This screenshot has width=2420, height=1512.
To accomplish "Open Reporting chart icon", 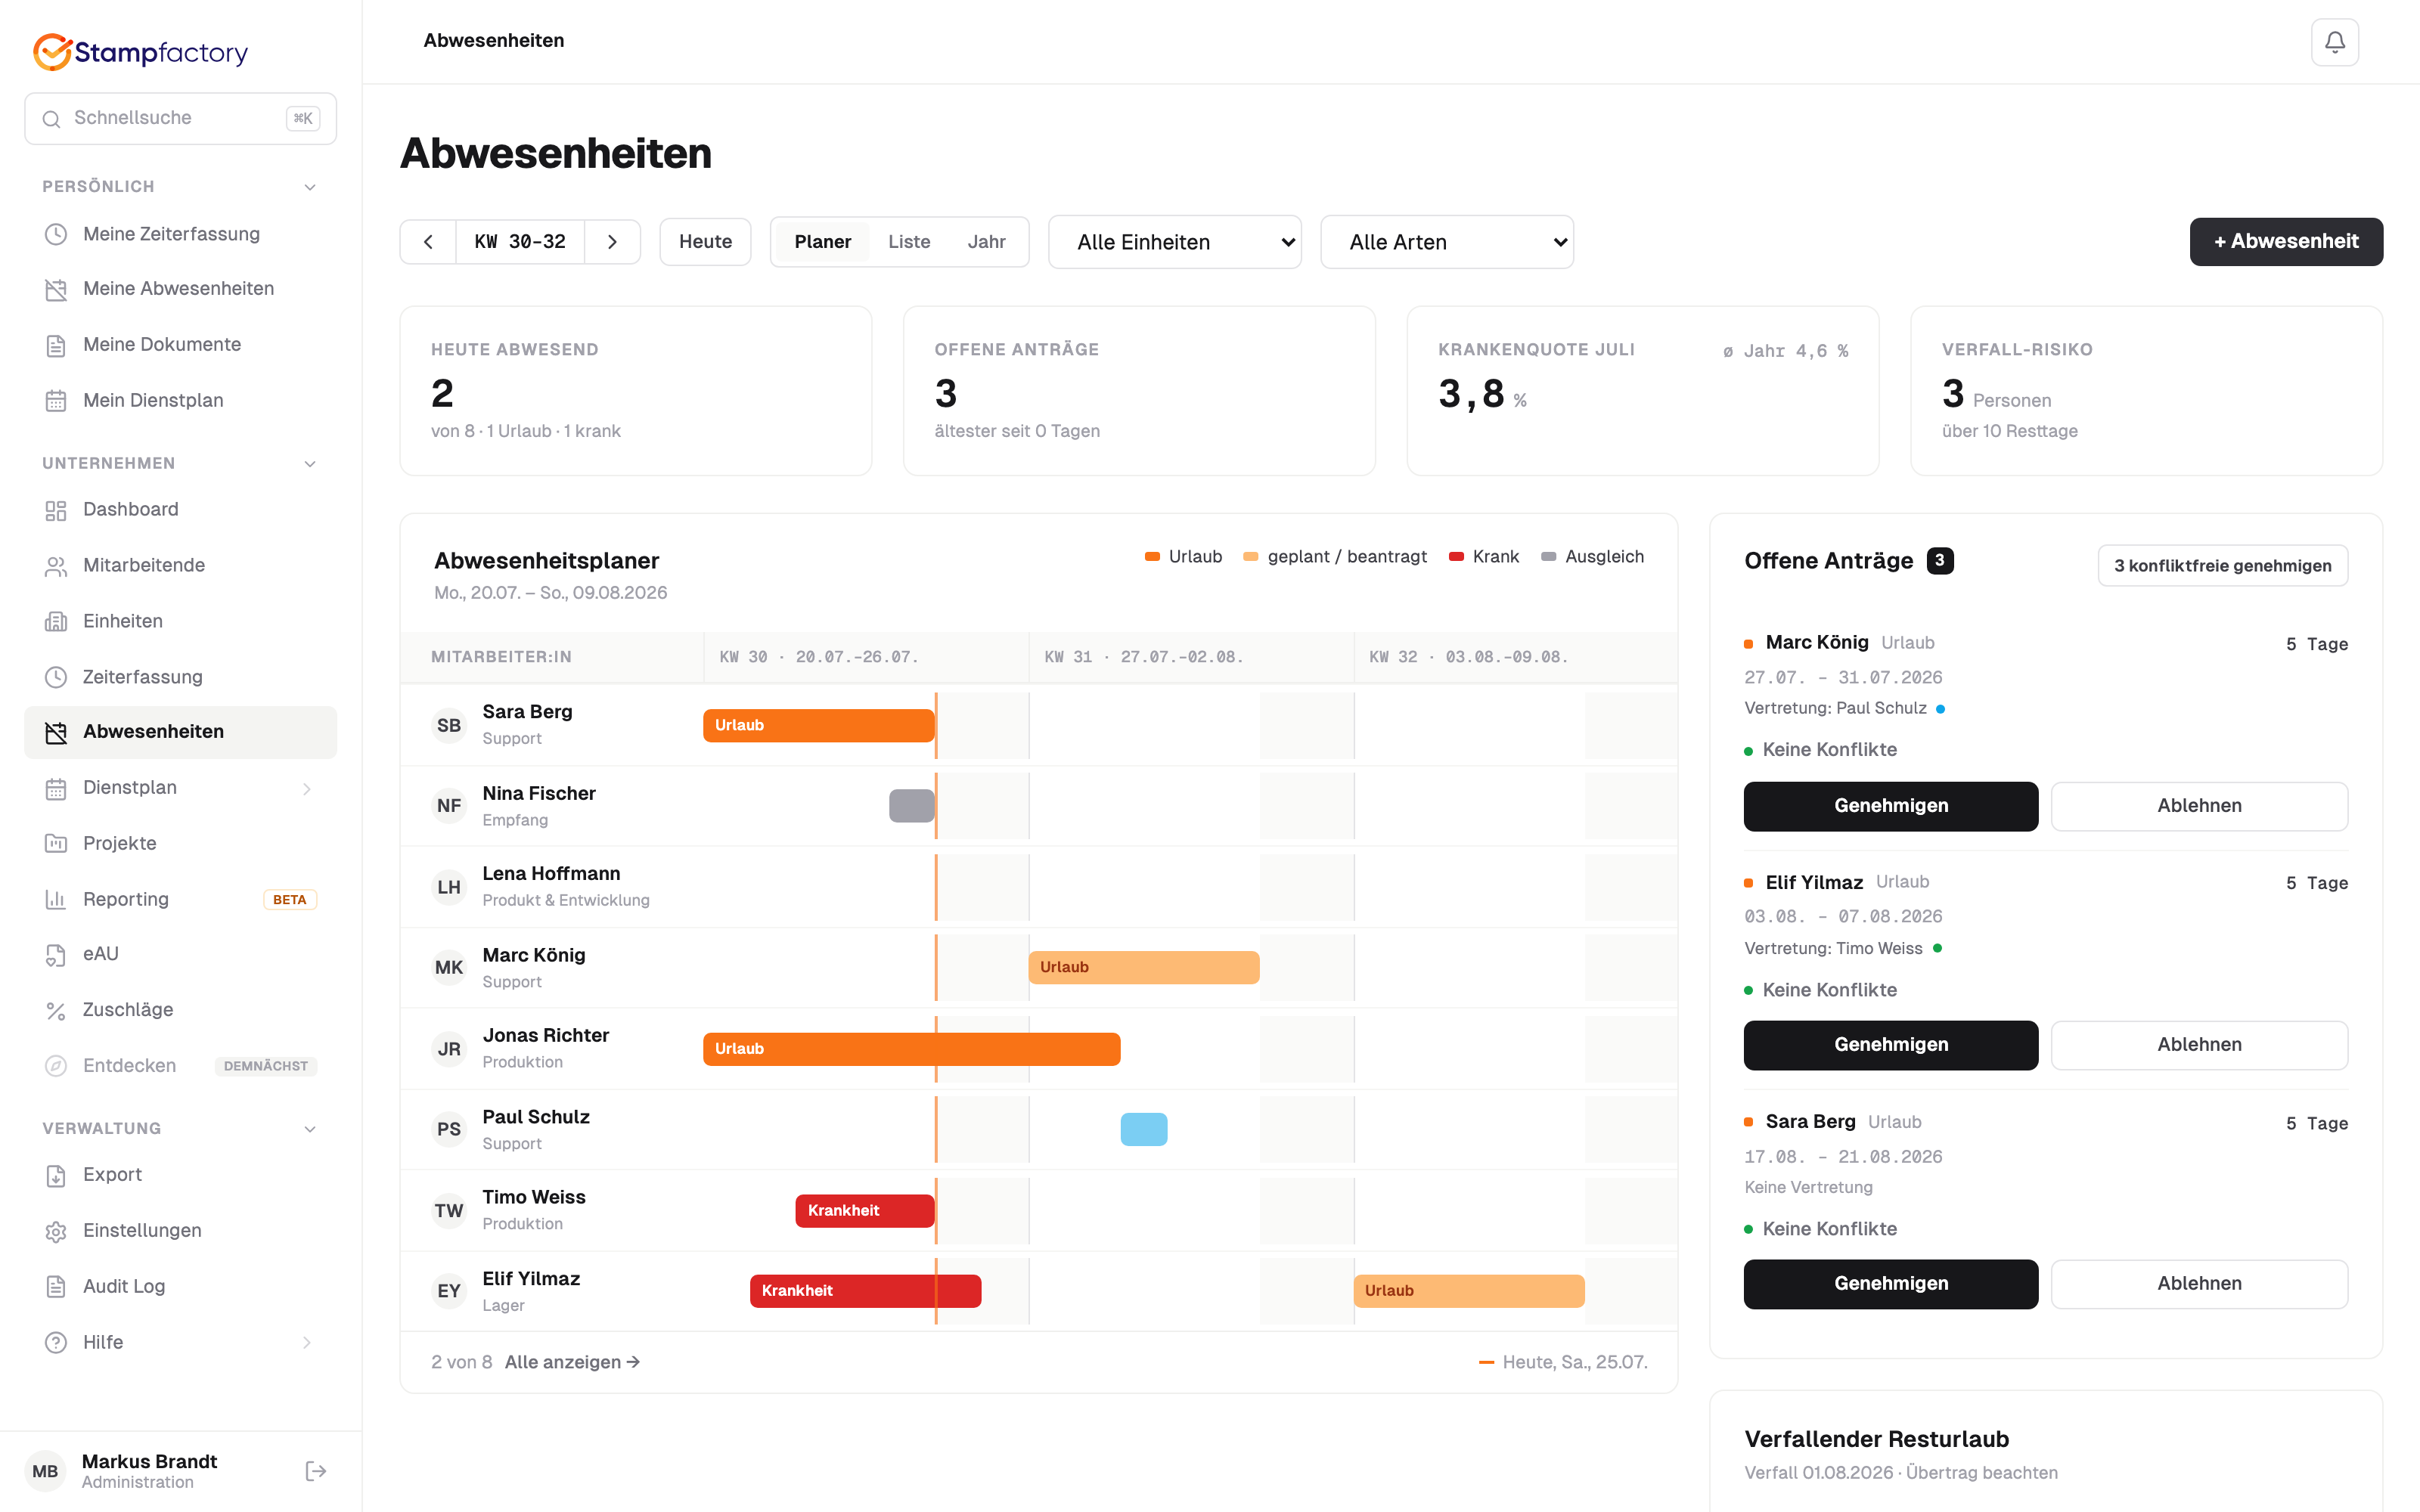I will 56,899.
